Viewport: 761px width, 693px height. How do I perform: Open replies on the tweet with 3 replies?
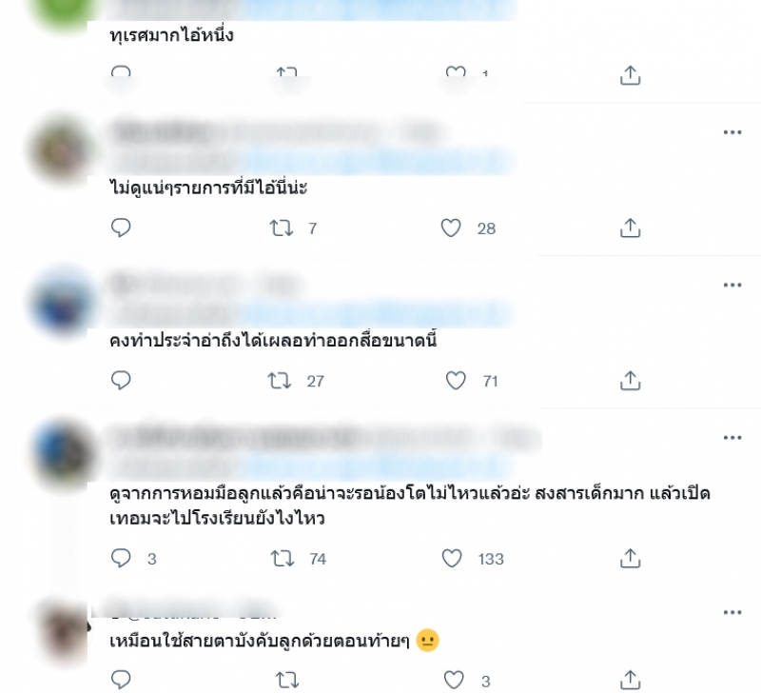[x=121, y=558]
